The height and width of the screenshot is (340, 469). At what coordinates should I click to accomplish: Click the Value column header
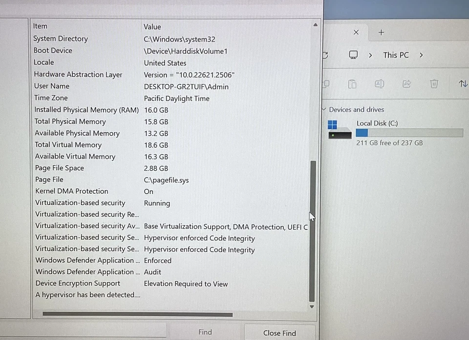coord(152,27)
